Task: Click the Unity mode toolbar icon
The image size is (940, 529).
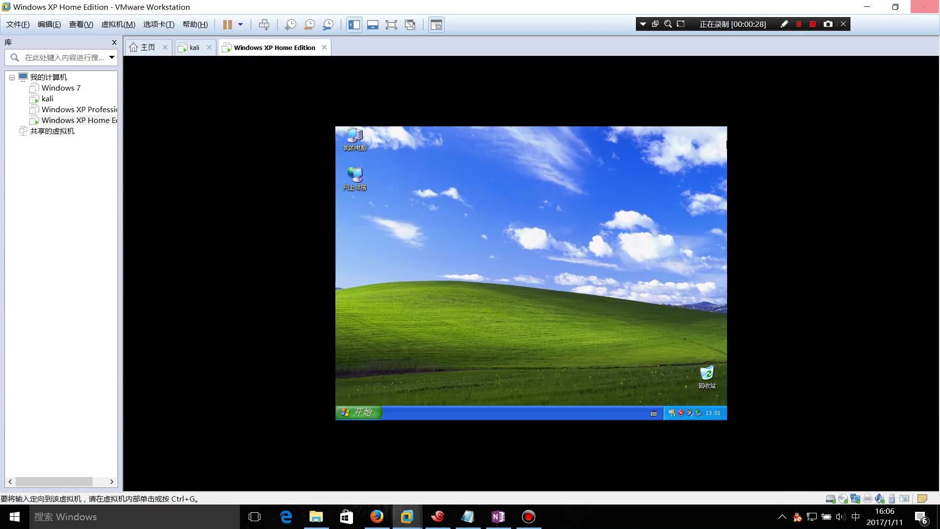Action: click(410, 24)
